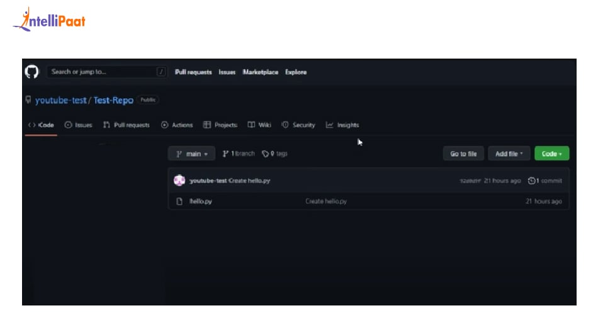Focus the Search or jump to field
Image resolution: width=598 pixels, height=325 pixels.
pos(107,72)
